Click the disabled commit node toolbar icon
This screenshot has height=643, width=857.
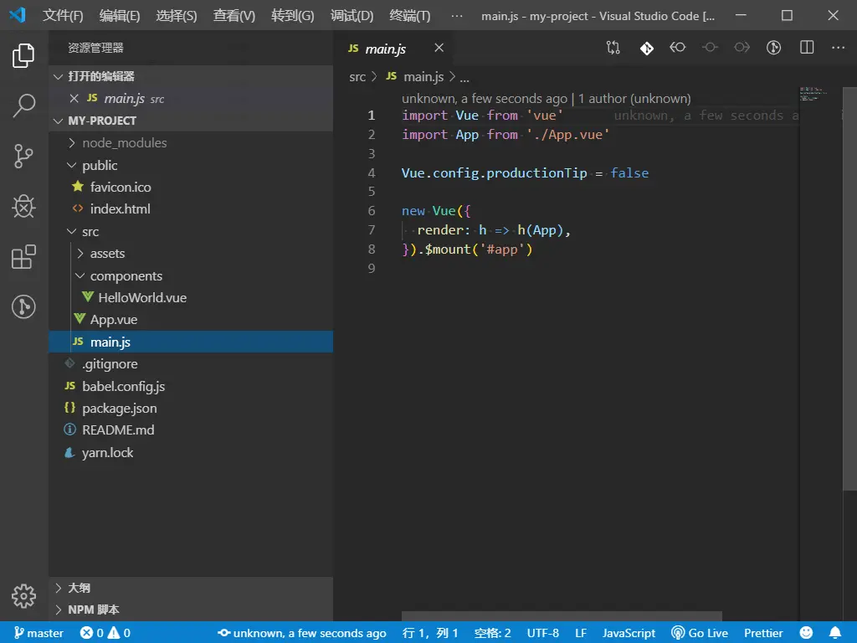coord(710,48)
